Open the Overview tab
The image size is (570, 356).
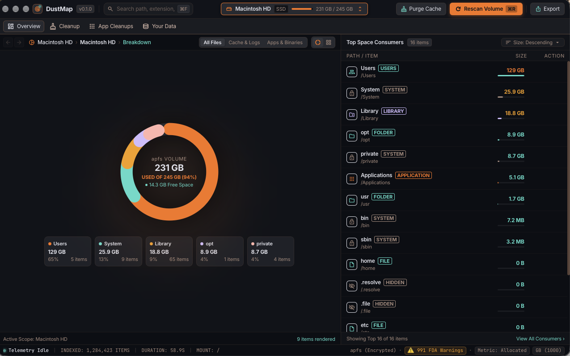coord(24,26)
